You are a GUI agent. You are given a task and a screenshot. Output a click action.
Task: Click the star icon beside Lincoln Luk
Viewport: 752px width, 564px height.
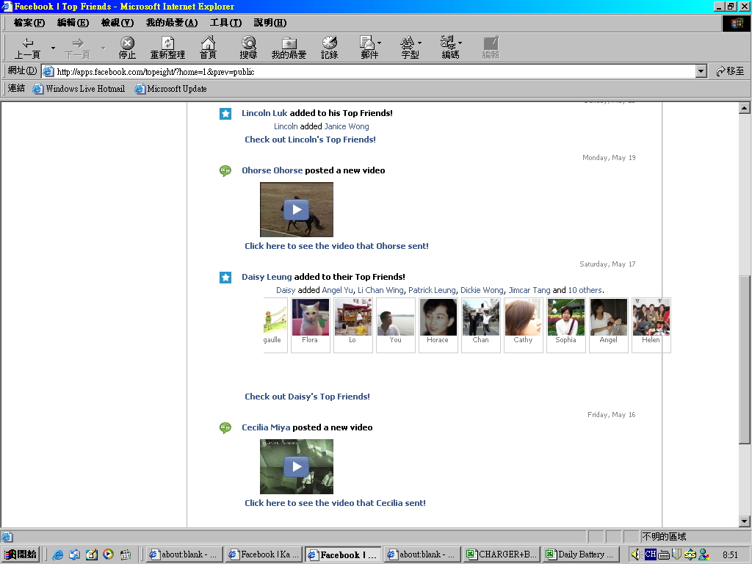pyautogui.click(x=225, y=114)
